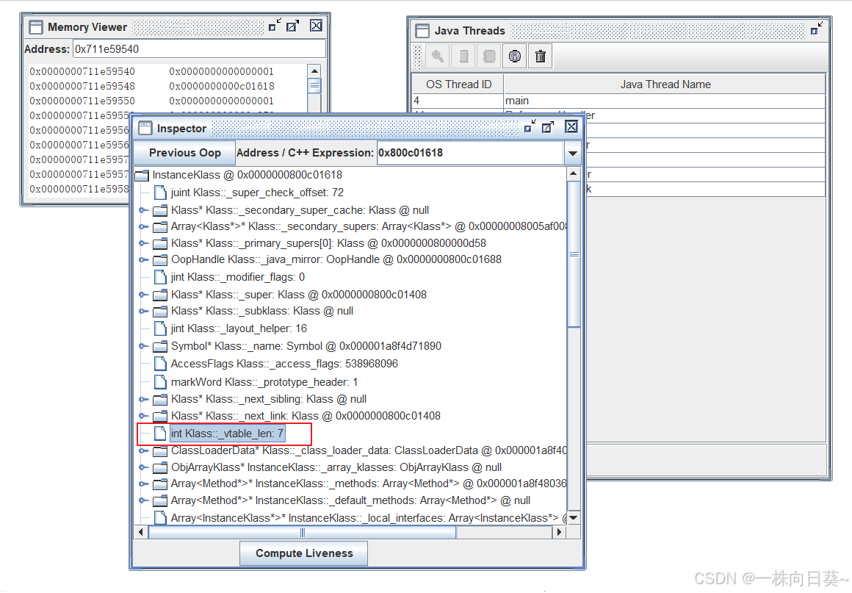Expand the _secondary_supers tree node
852x593 pixels.
point(143,226)
